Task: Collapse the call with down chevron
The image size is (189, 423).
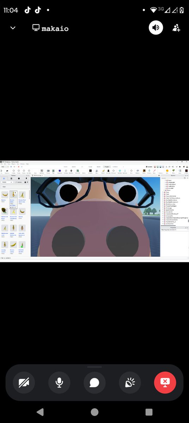Action: pyautogui.click(x=13, y=28)
